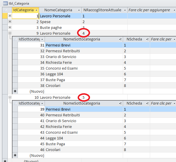Open NRaccoglitoreAttuale column dropdown arrow
176x162 pixels.
125,10
